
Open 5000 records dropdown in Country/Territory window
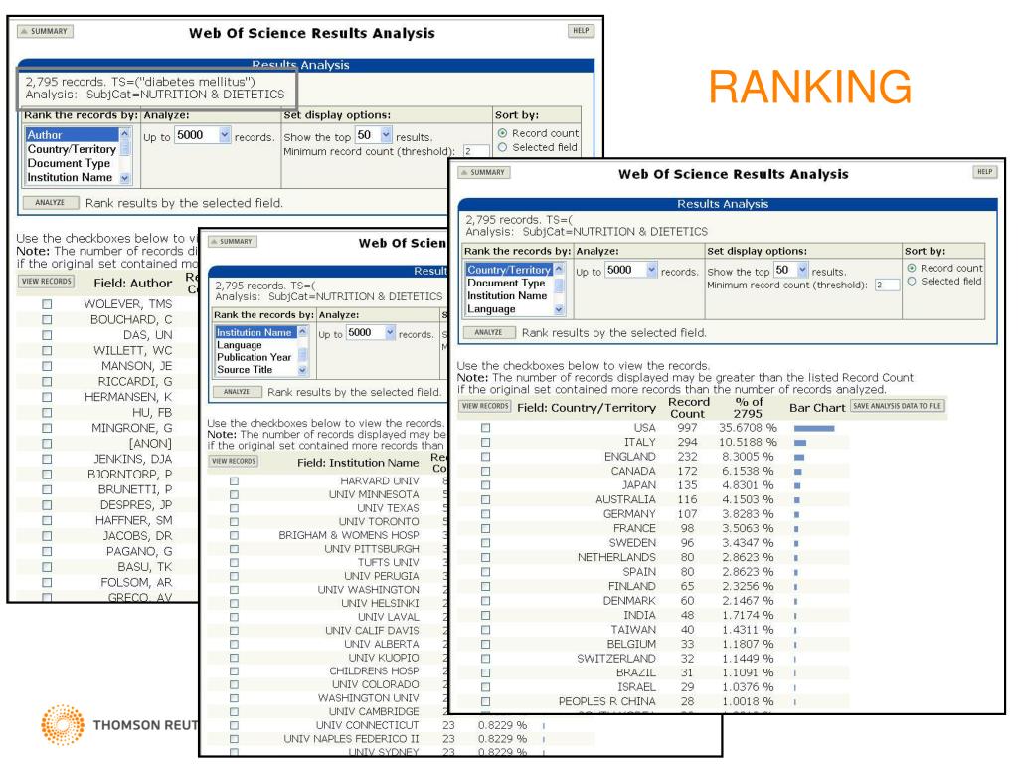point(652,270)
